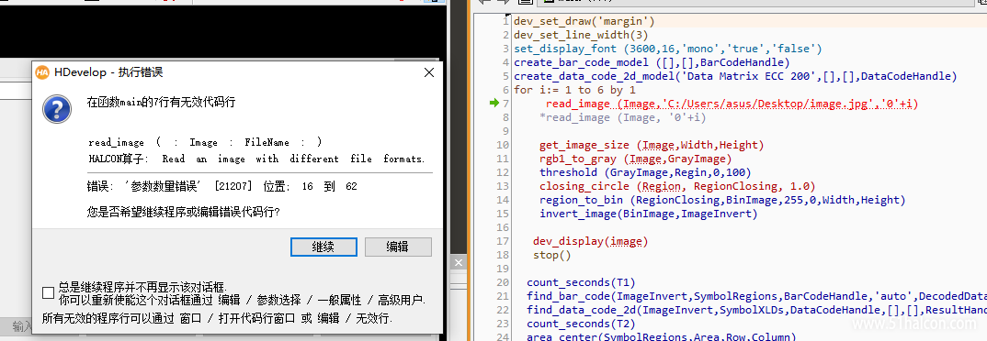Close the panel with the gray X button
Viewport: 987px width, 341px height.
[x=459, y=262]
